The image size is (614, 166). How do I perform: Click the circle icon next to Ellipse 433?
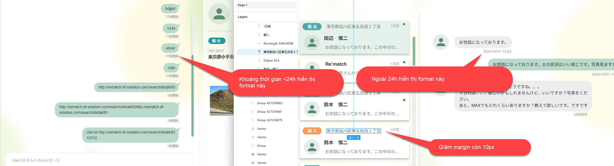[x=259, y=60]
